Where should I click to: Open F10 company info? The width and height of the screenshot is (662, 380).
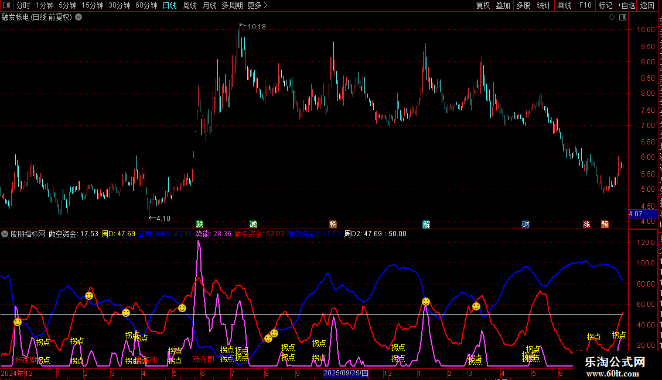[585, 5]
